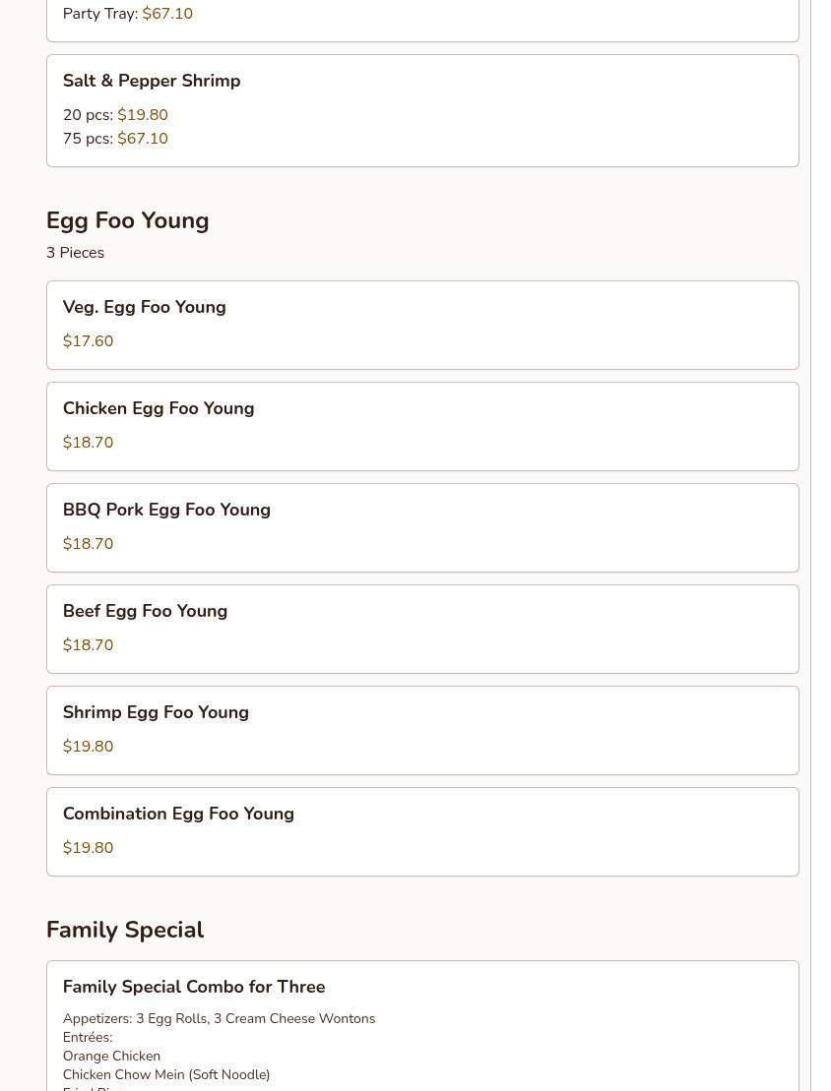
Task: Select Shrimp Egg Foo Young item
Action: [422, 731]
